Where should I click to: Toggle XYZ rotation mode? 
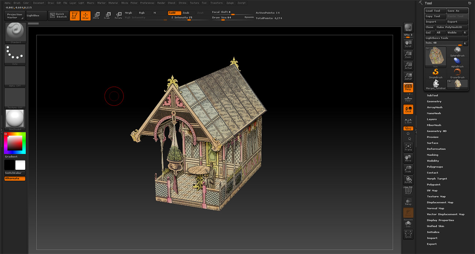[408, 128]
